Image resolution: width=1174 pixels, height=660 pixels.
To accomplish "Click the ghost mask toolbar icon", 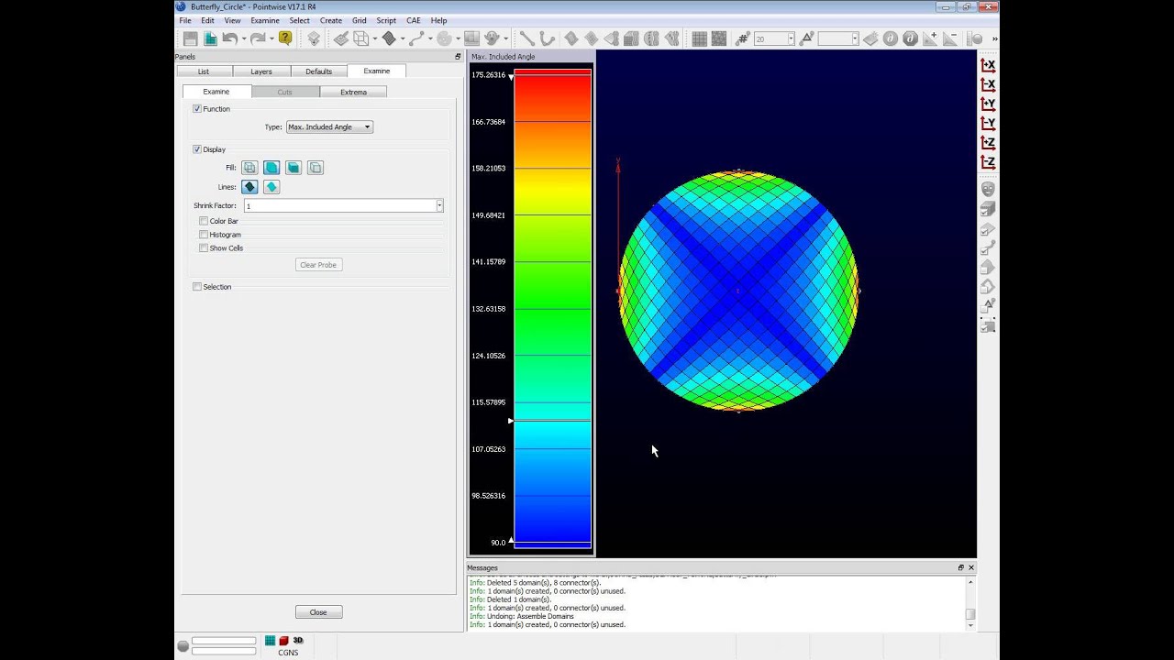I will click(493, 38).
